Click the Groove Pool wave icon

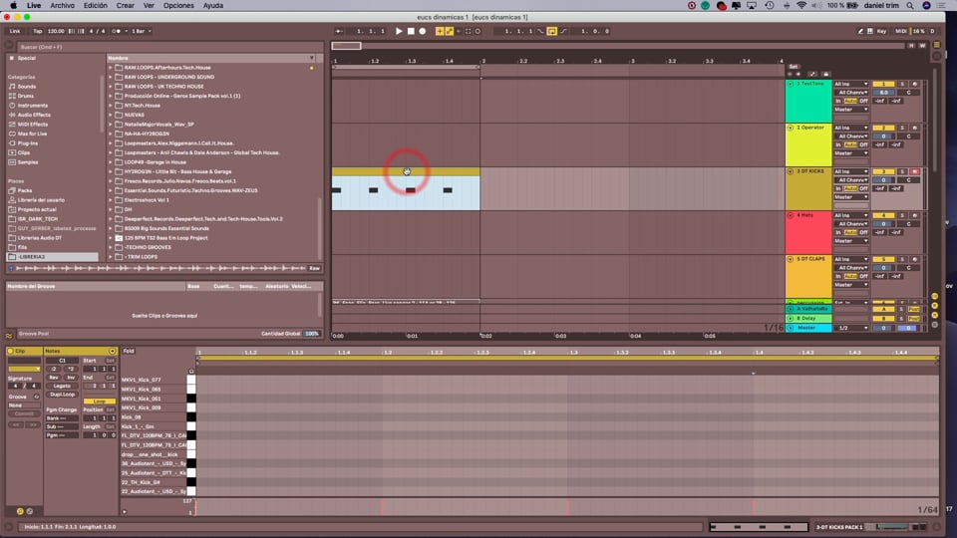click(x=9, y=335)
